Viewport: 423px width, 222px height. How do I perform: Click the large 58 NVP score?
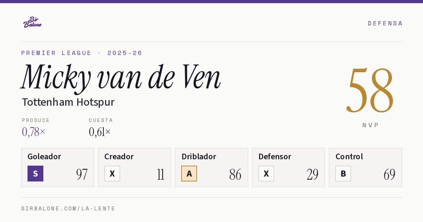[370, 90]
